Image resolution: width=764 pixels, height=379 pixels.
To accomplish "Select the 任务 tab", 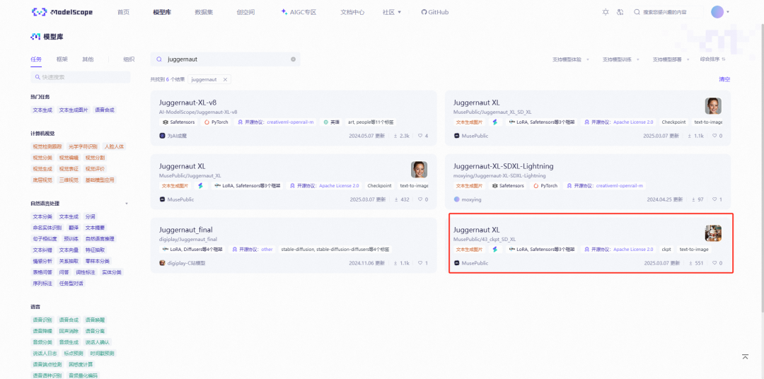I will (36, 59).
